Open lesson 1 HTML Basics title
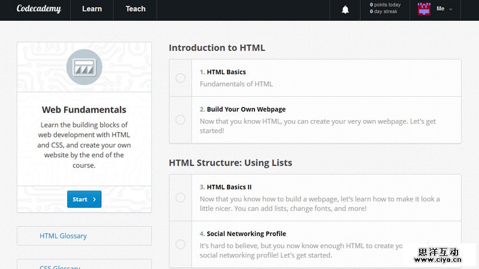479x269 pixels. 226,72
